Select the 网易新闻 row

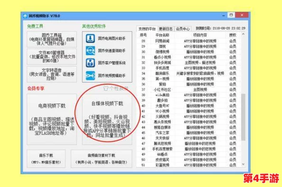point(189,41)
